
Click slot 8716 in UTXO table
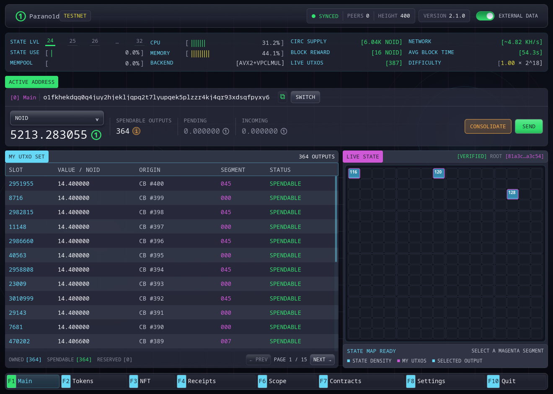tap(16, 198)
